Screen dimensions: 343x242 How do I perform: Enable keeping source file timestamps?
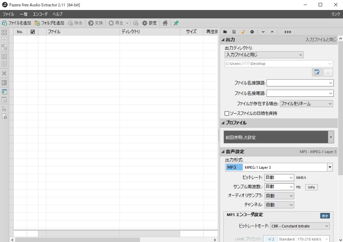tap(227, 113)
